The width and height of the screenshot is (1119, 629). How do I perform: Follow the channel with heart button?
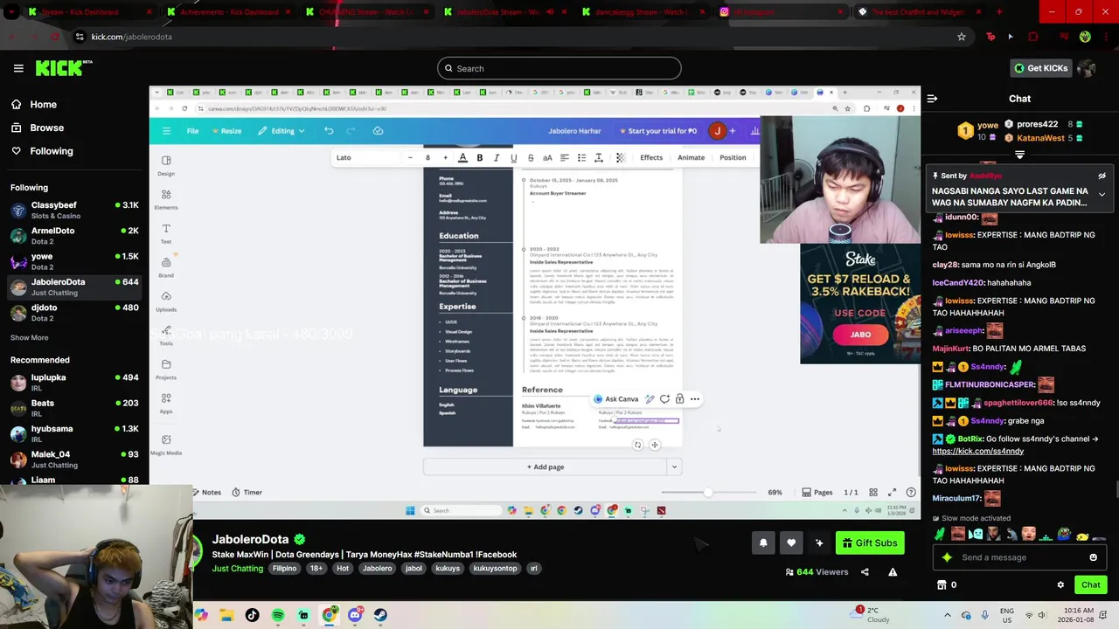point(791,543)
